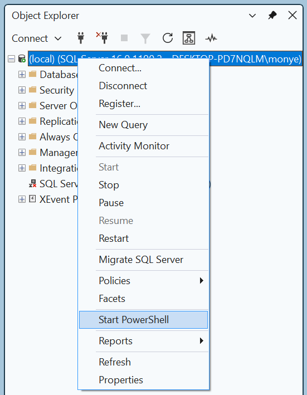Viewport: 307px width, 395px height.
Task: Expand the XEvent Profiler node
Action: [22, 199]
